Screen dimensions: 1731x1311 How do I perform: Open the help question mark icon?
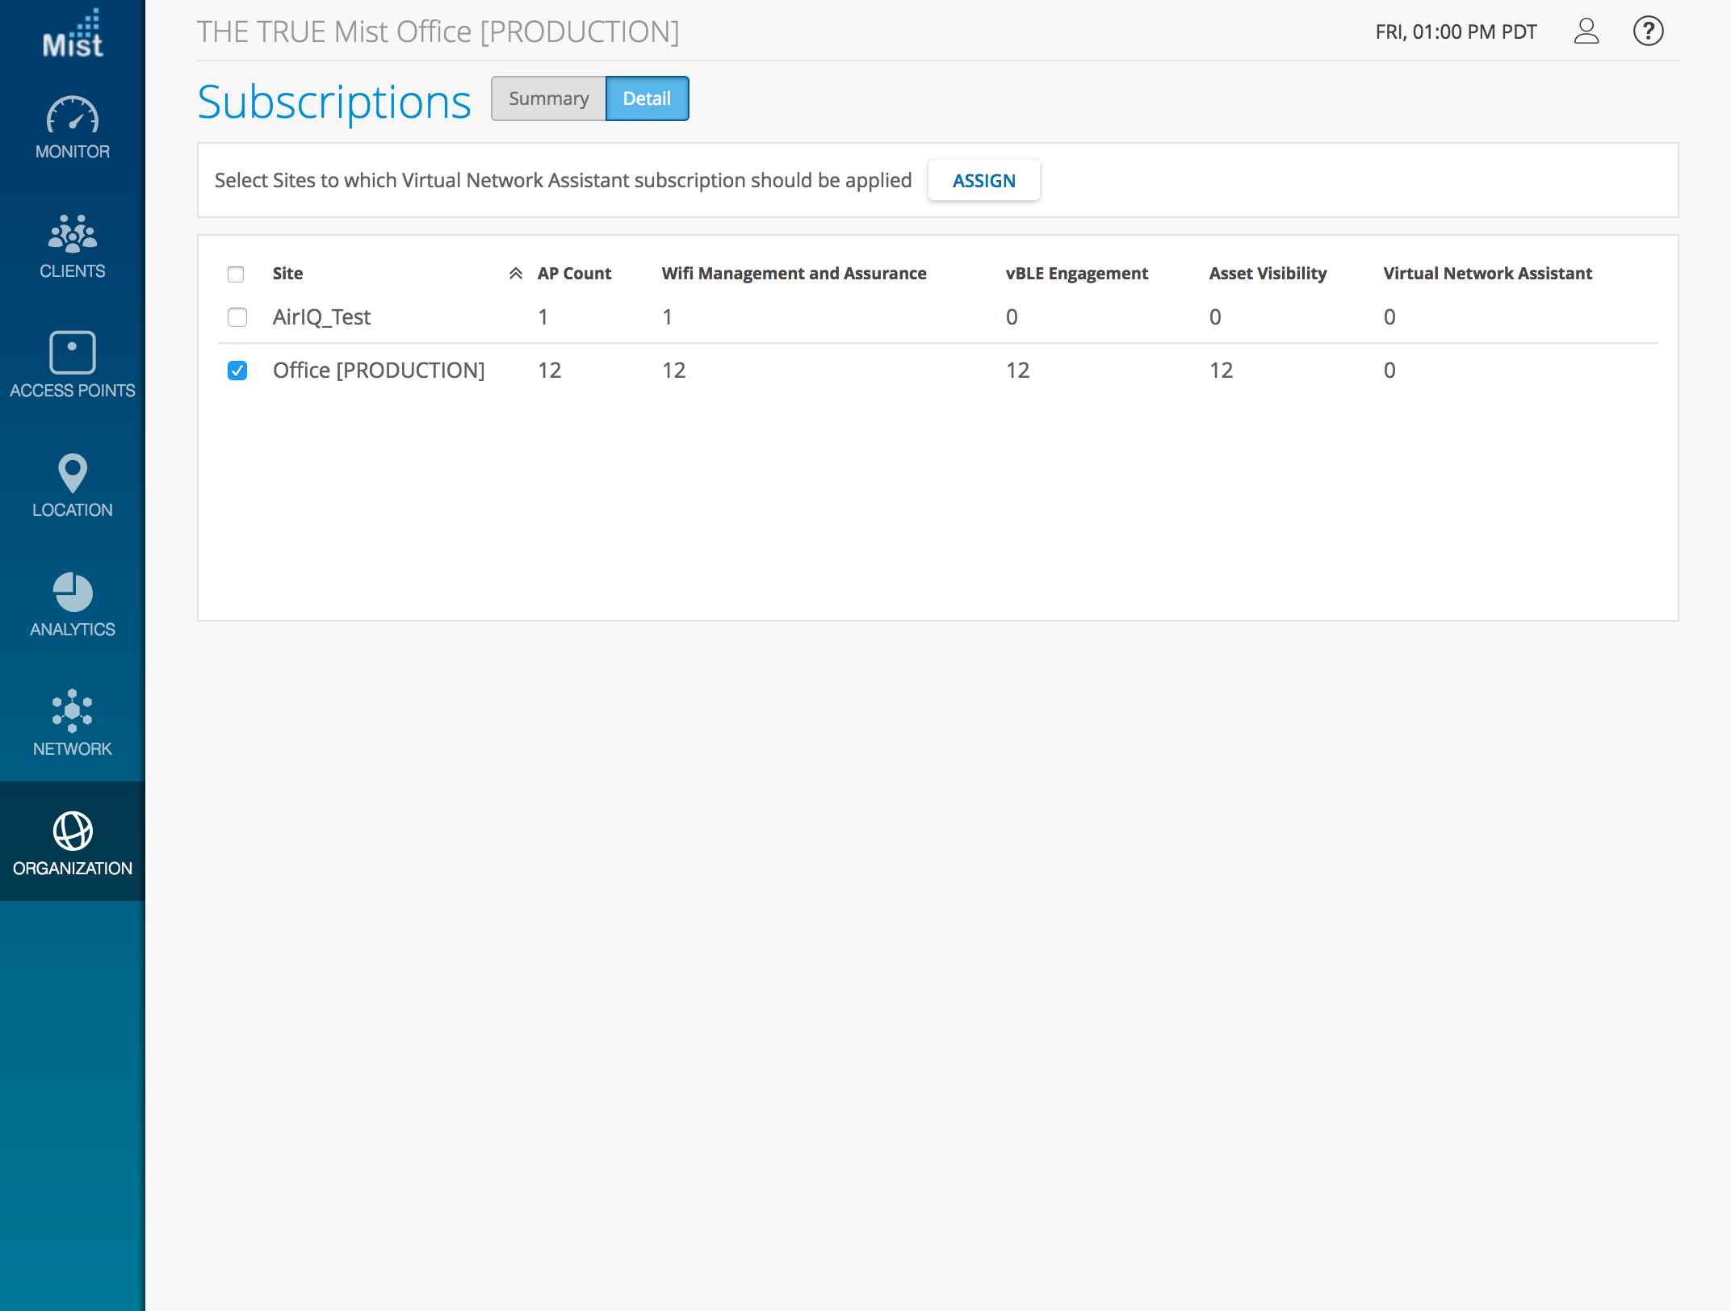coord(1648,31)
